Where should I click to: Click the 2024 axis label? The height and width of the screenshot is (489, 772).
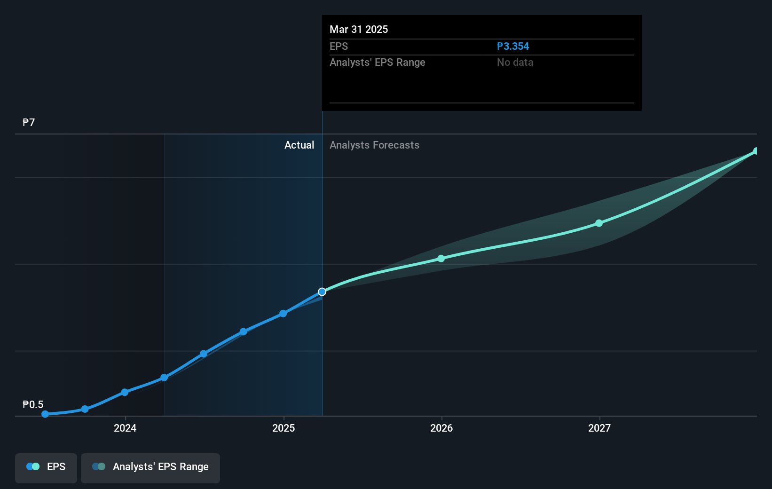[x=125, y=428]
